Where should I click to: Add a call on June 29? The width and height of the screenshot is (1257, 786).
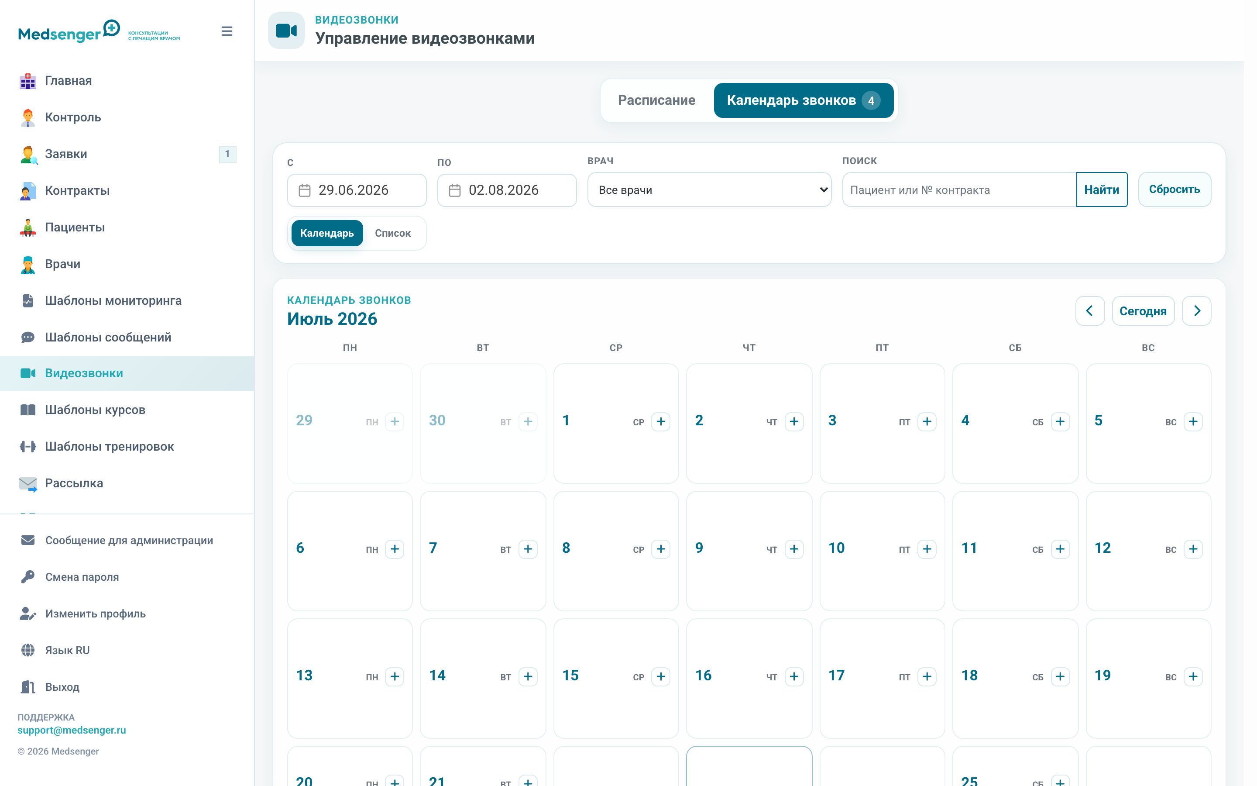(x=395, y=421)
